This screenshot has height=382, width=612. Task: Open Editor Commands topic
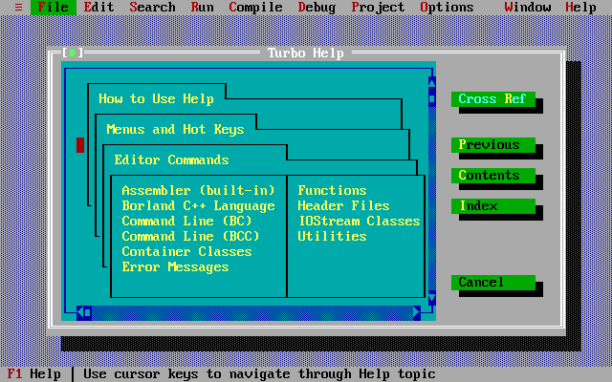pyautogui.click(x=171, y=160)
